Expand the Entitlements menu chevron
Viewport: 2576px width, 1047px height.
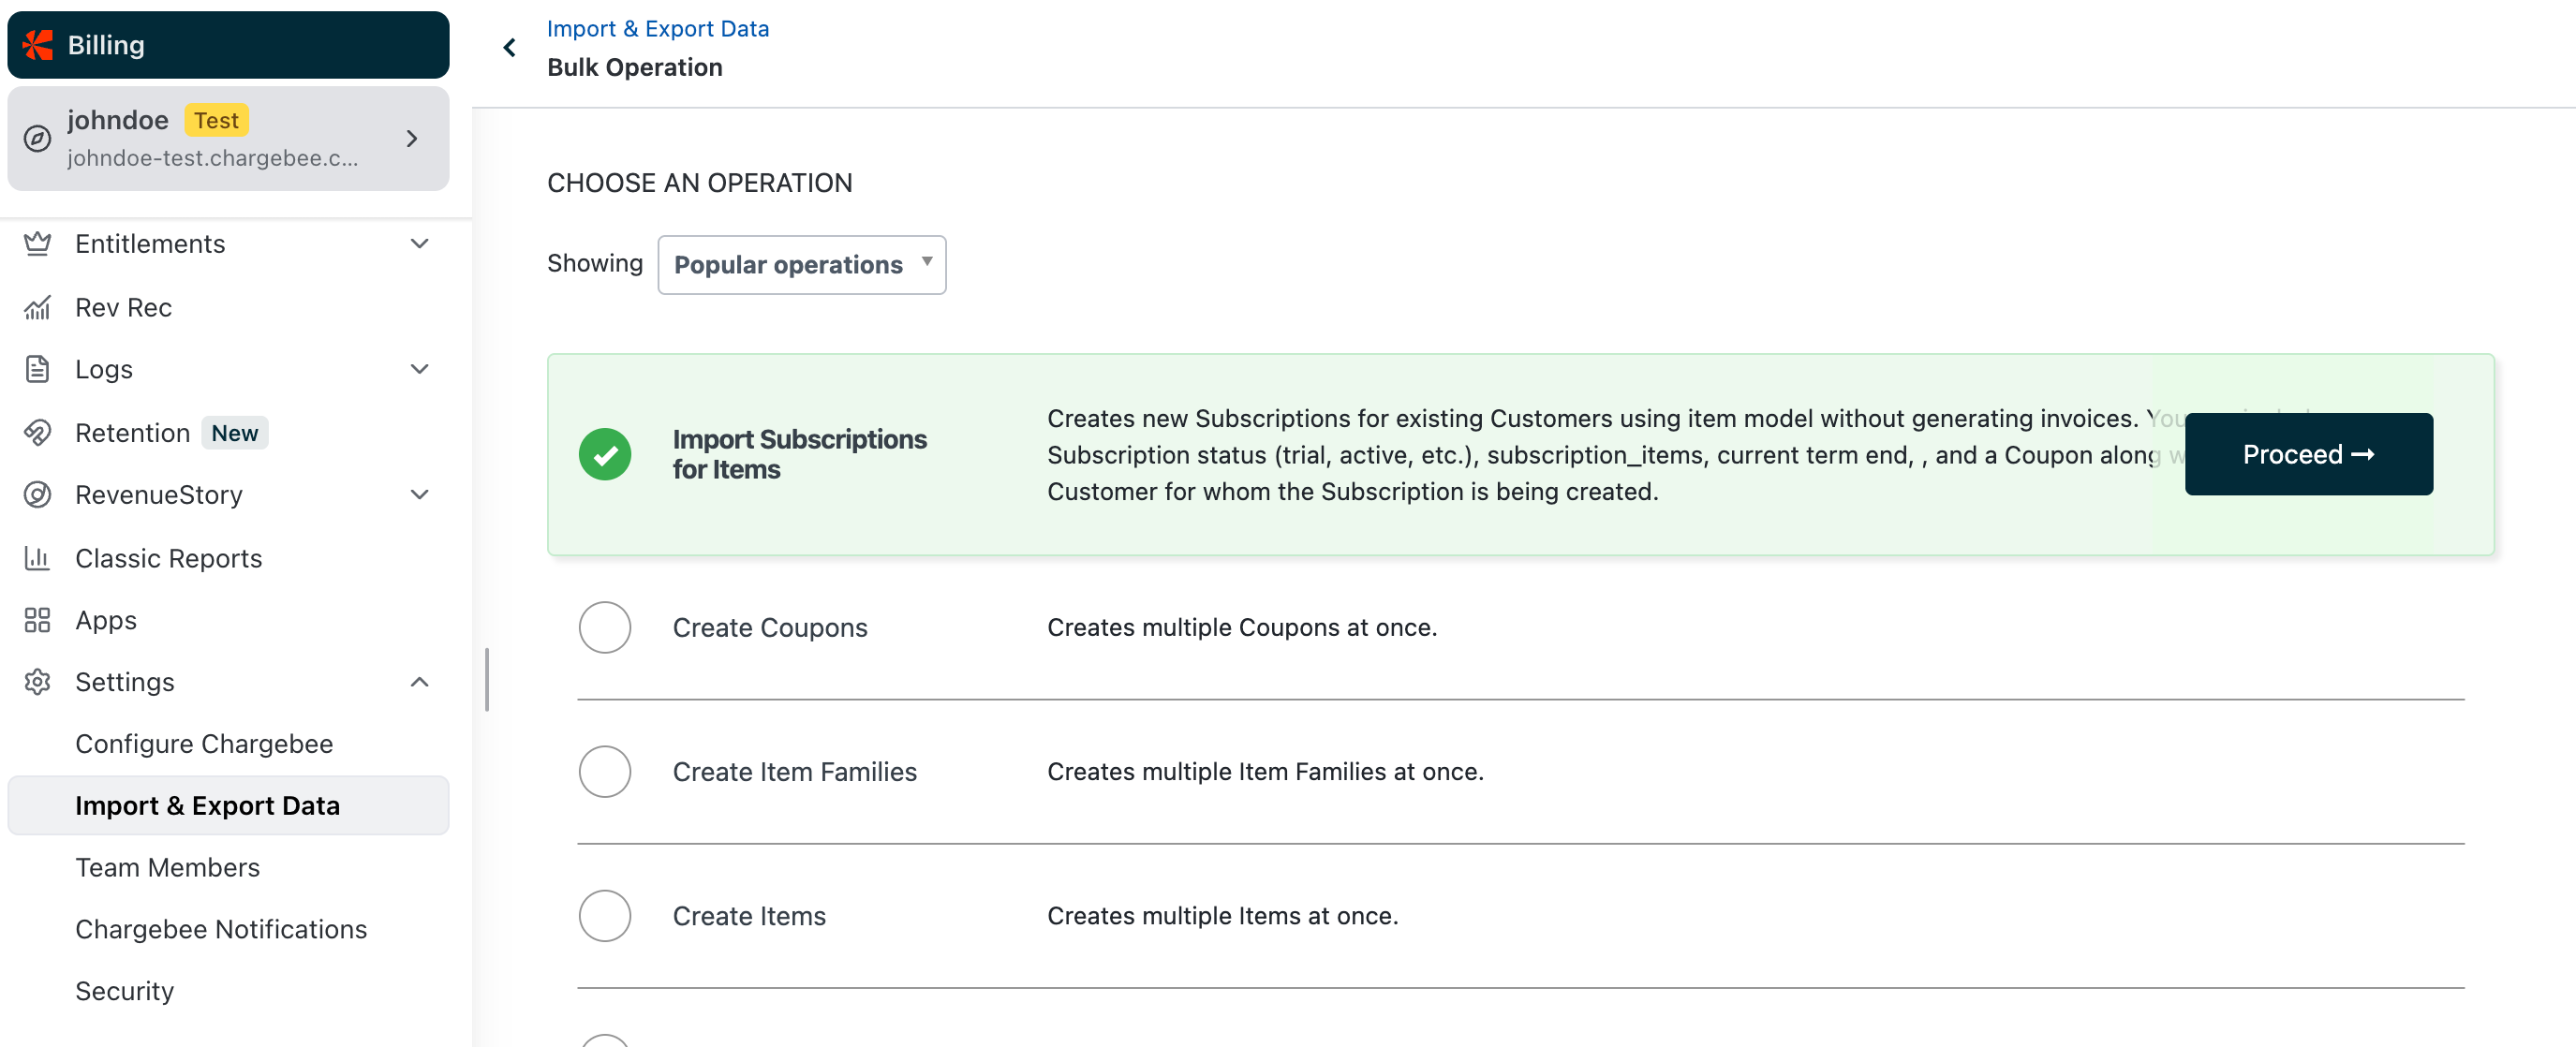pos(420,244)
